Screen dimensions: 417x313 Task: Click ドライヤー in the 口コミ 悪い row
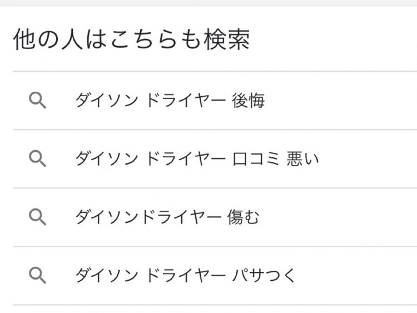tap(186, 159)
